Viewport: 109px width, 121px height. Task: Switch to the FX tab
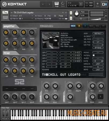tap(103, 26)
